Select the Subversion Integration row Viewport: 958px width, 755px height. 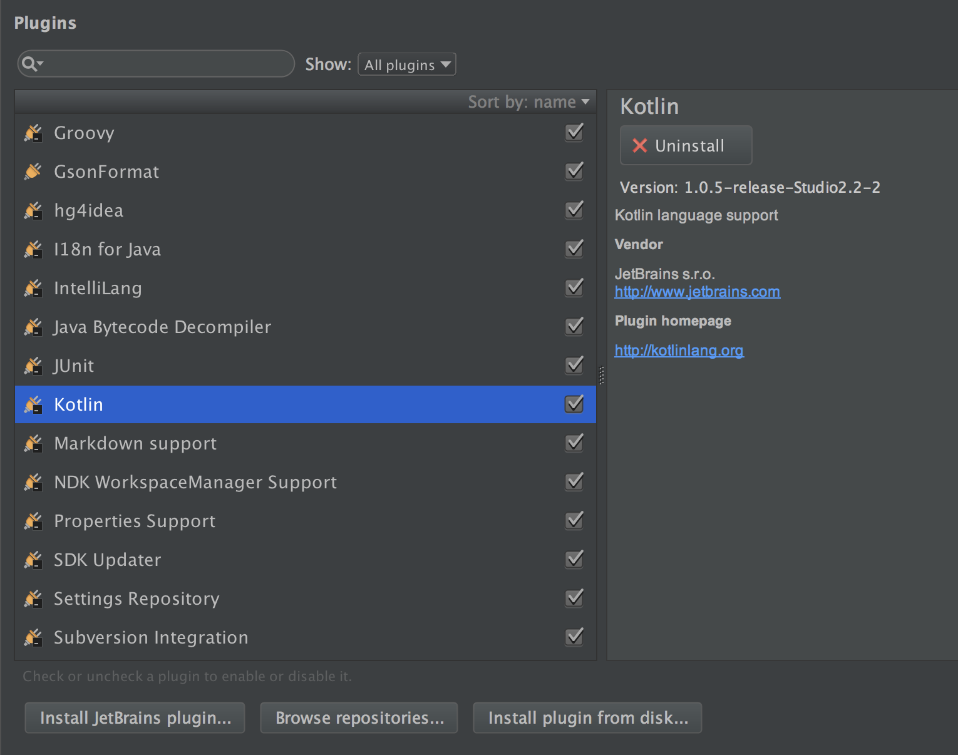point(306,637)
